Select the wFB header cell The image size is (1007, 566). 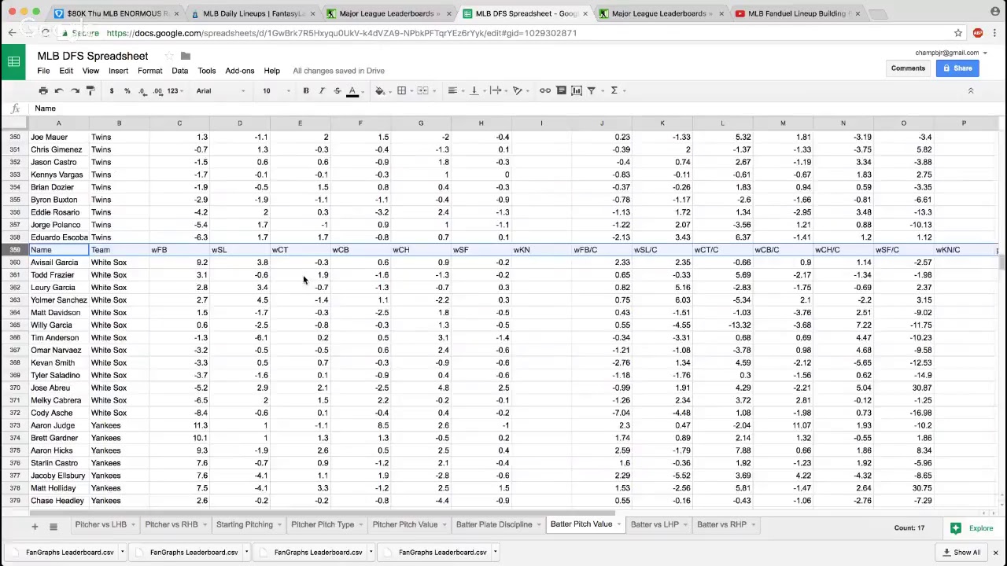tap(179, 250)
